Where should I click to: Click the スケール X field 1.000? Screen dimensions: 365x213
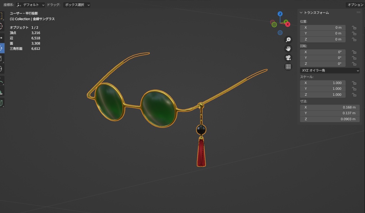323,83
